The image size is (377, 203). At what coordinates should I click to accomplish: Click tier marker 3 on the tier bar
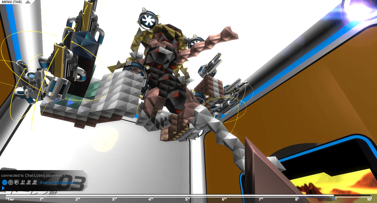[113, 199]
